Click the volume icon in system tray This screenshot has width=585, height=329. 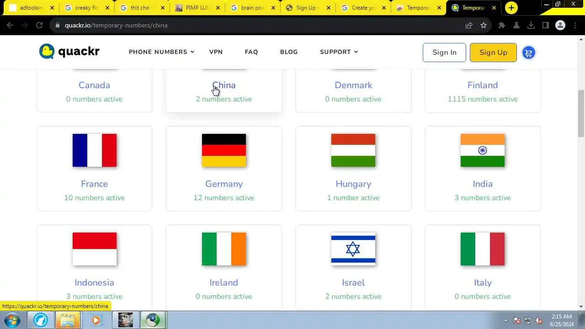[x=539, y=320]
